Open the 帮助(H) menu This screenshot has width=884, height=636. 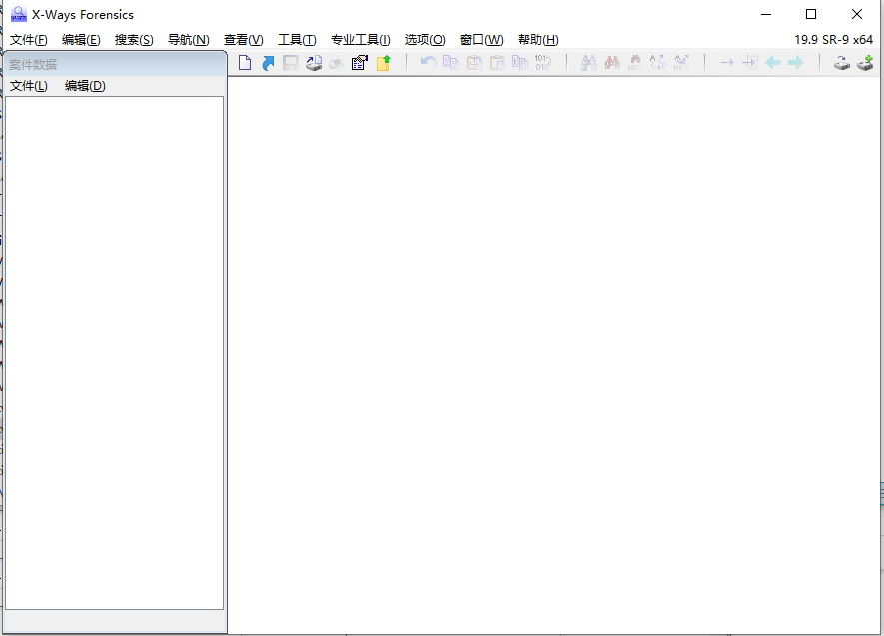click(539, 39)
